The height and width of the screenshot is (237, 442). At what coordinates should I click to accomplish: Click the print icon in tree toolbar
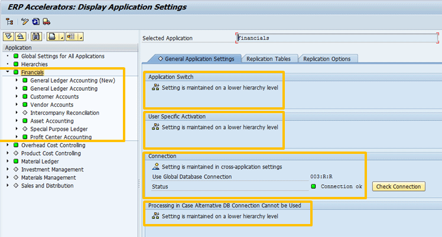[x=52, y=37]
